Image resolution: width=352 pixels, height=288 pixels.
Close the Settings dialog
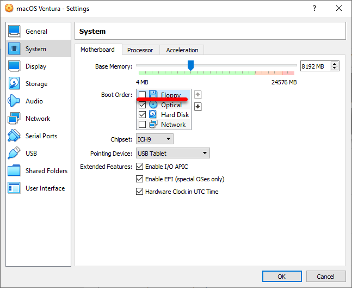tap(339, 8)
